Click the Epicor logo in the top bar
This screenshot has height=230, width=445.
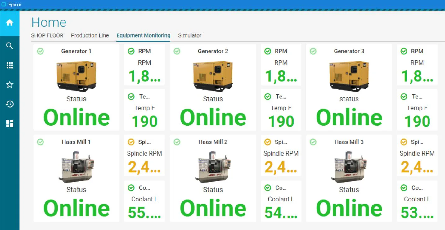[12, 4]
